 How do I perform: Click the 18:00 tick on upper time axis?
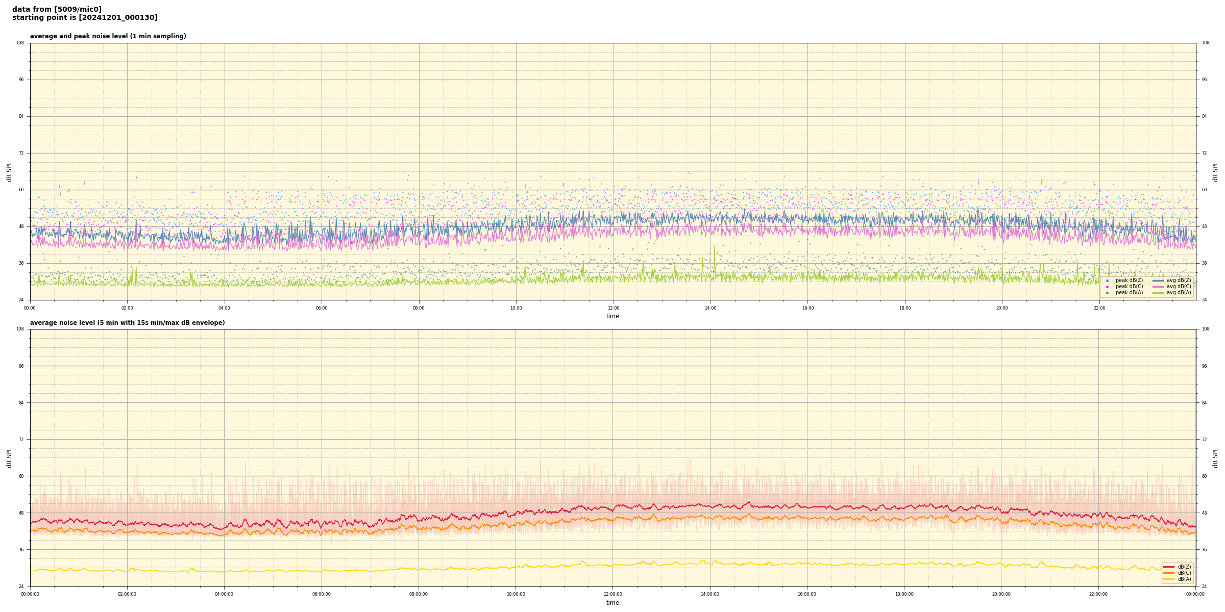coord(904,308)
